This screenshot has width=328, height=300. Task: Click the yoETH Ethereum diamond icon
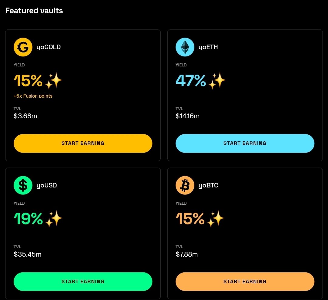[185, 47]
